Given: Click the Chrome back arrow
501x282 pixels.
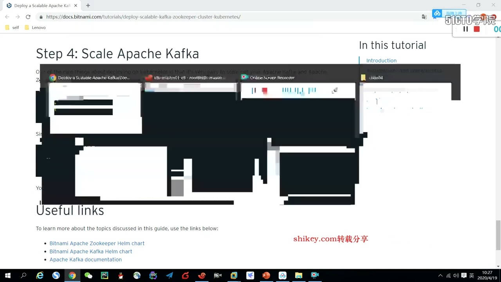Looking at the screenshot, I should tap(7, 17).
